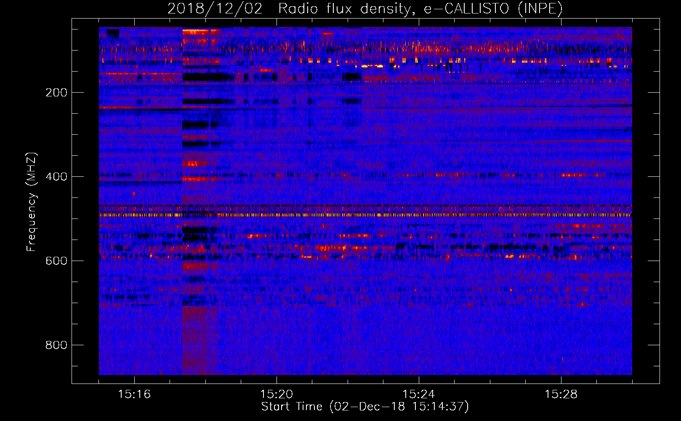The height and width of the screenshot is (421, 681).
Task: Click the 'Frequency (MHZ)' axis label
Action: 32,202
